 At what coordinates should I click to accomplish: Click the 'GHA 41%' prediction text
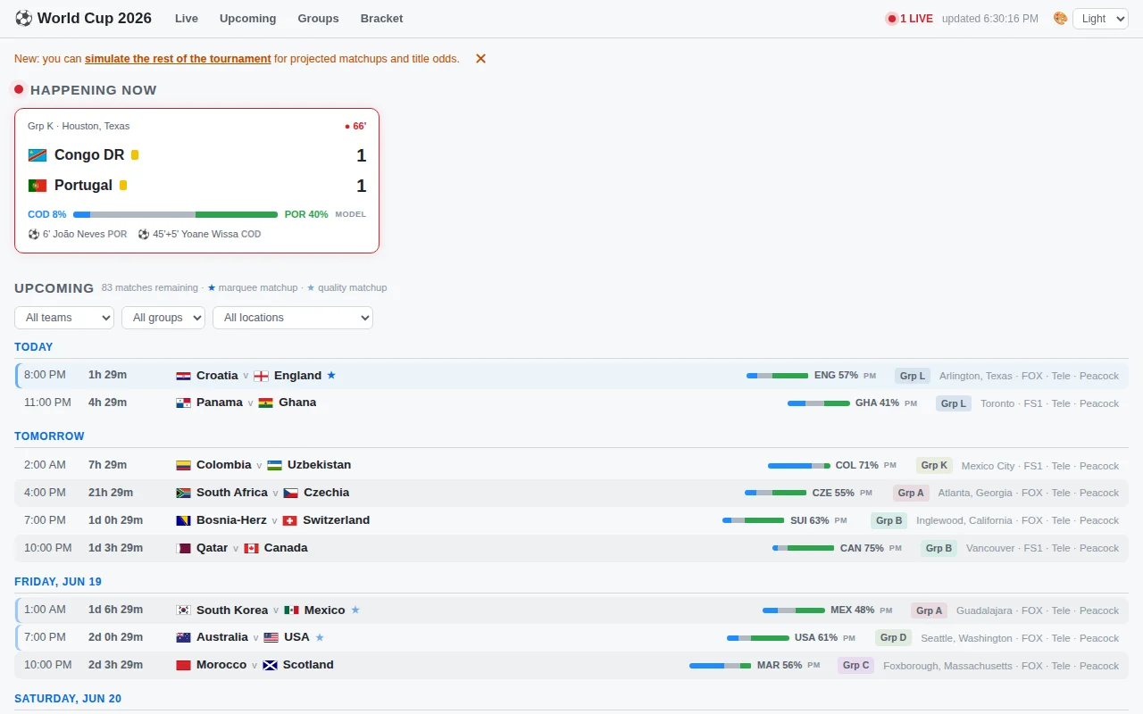[x=877, y=403]
